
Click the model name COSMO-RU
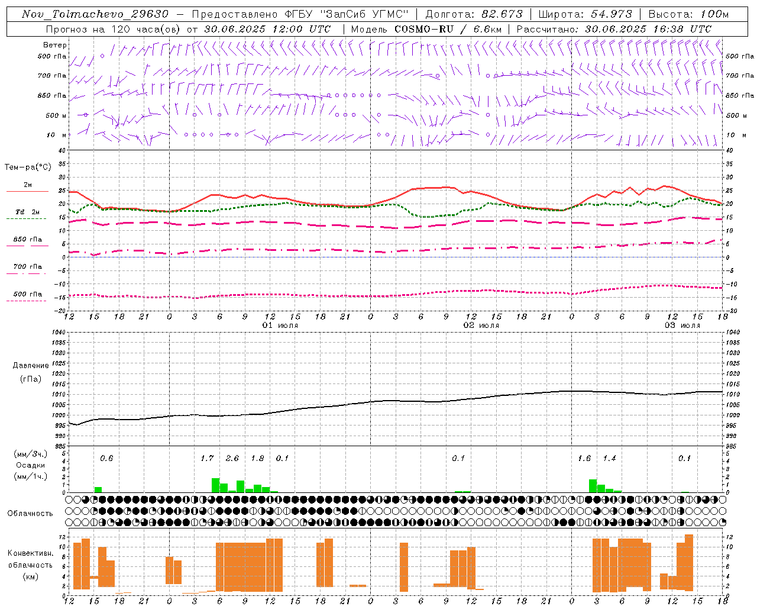[x=424, y=29]
